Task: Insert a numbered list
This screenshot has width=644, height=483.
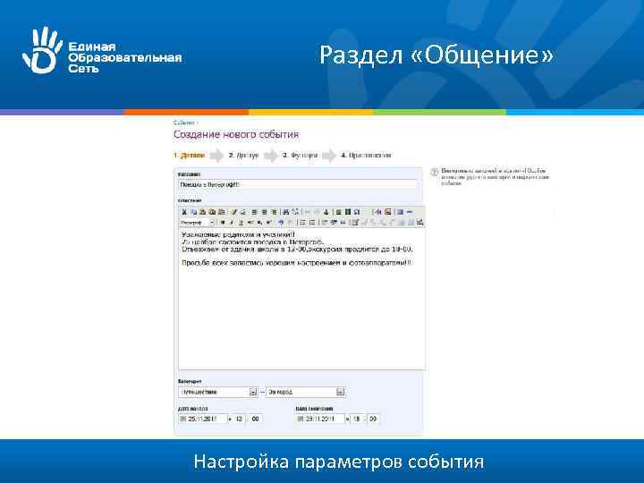Action: point(312,222)
